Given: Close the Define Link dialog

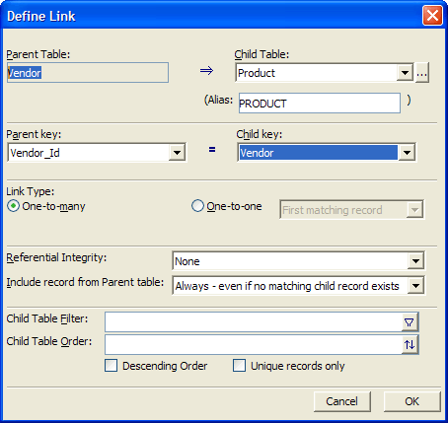Looking at the screenshot, I should tap(432, 16).
